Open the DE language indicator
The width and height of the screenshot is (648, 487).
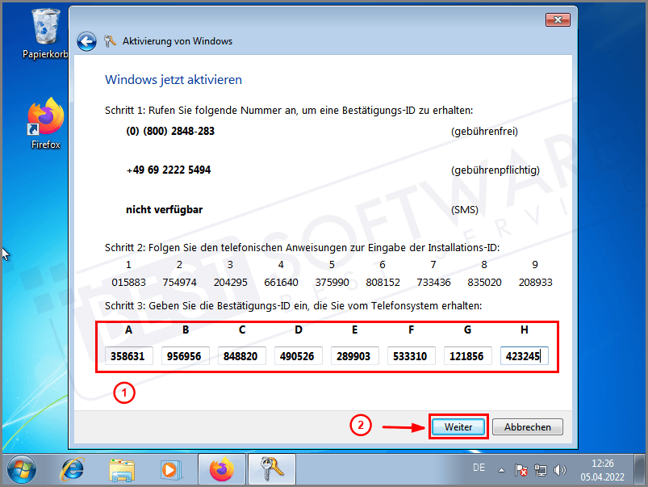pyautogui.click(x=479, y=468)
